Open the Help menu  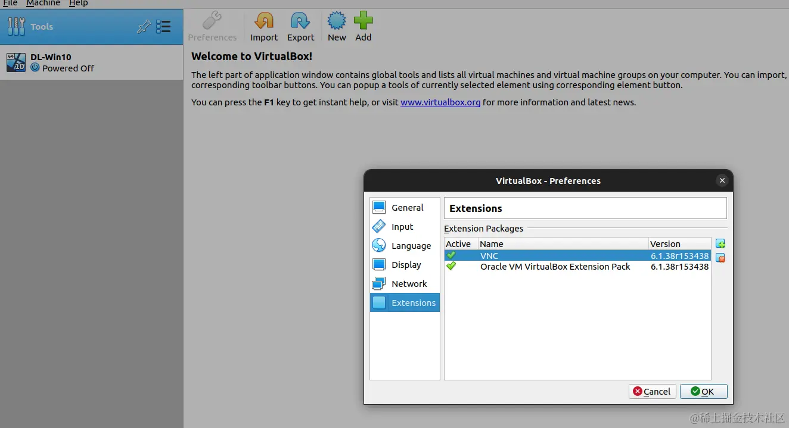click(78, 3)
